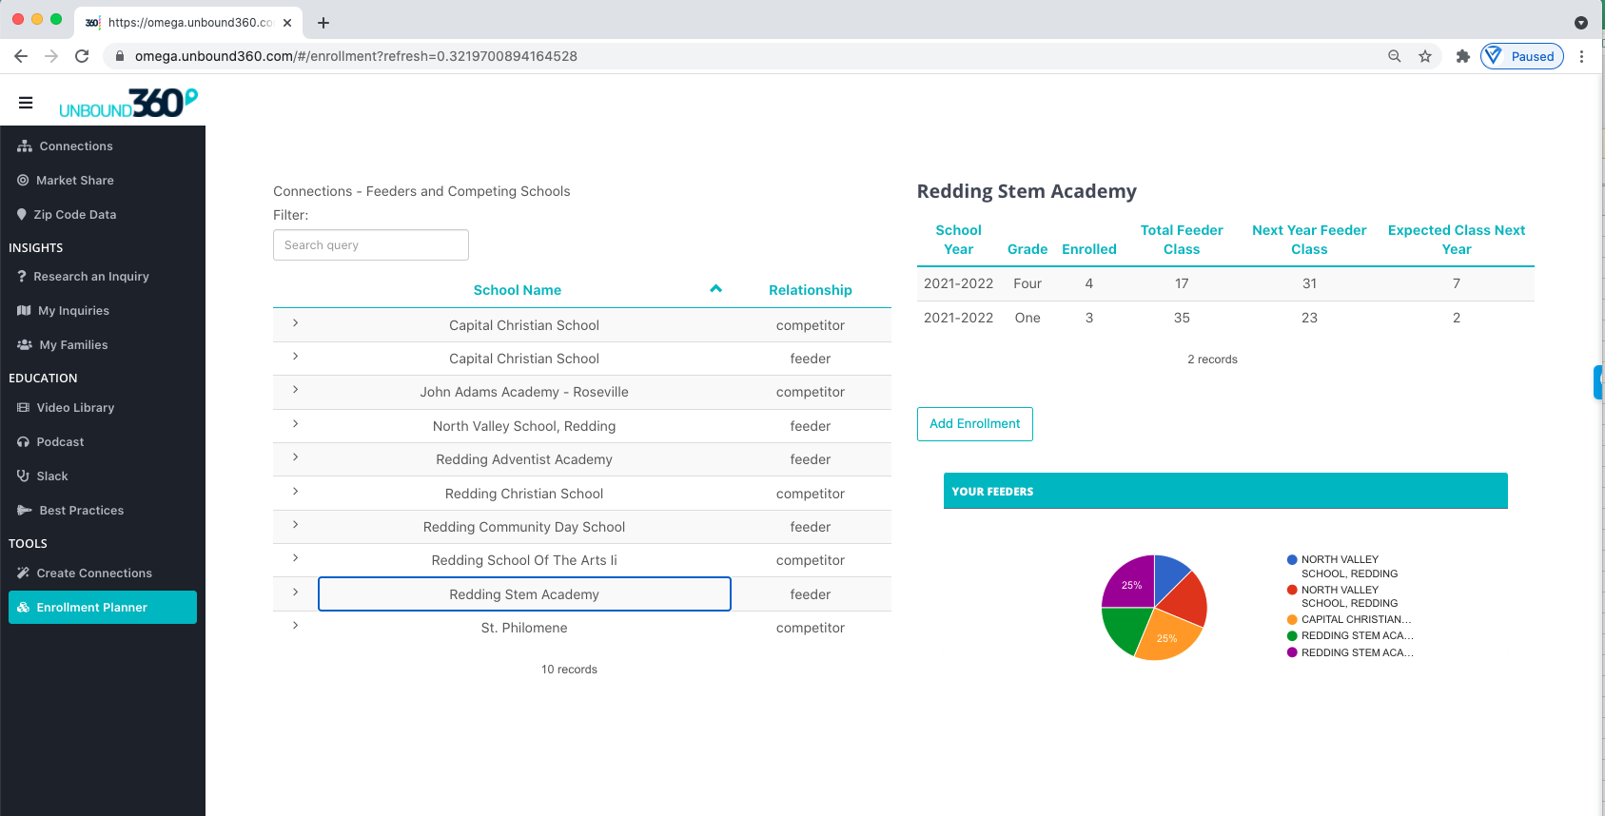Screen dimensions: 1605x816
Task: Toggle the hamburger sidebar menu
Action: (x=26, y=103)
